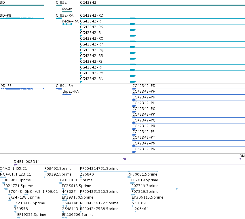Click the CG42342-PH protein label
Viewport: 245px width, 219px height.
pos(144,92)
